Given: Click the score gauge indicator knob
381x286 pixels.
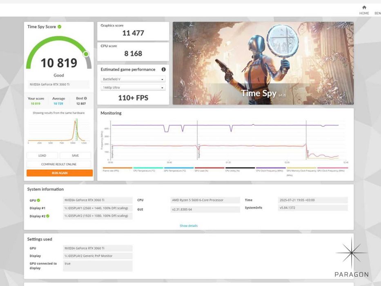Looking at the screenshot, I should click(x=86, y=54).
